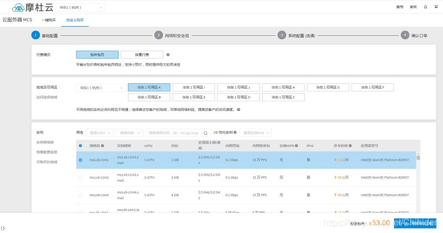Click the help icon beside 参考价格 header
This screenshot has height=233, width=443.
click(x=351, y=146)
